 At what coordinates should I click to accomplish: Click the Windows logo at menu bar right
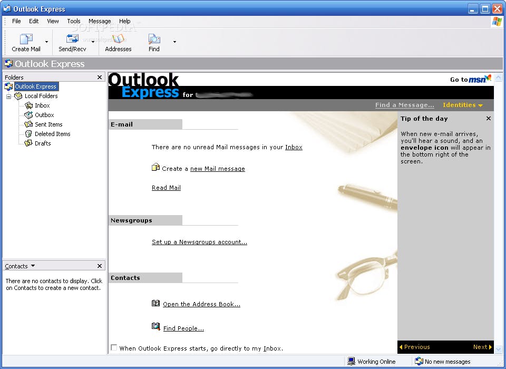click(496, 22)
